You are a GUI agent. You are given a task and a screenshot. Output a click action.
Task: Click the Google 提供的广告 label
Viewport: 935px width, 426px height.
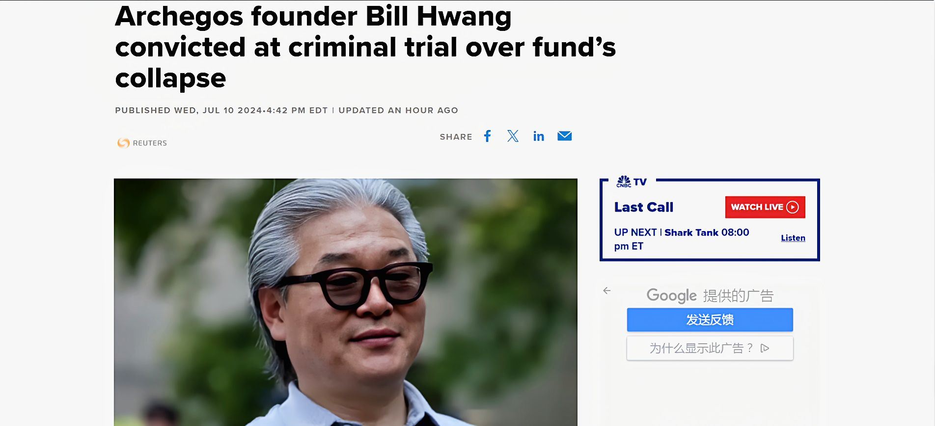point(710,295)
